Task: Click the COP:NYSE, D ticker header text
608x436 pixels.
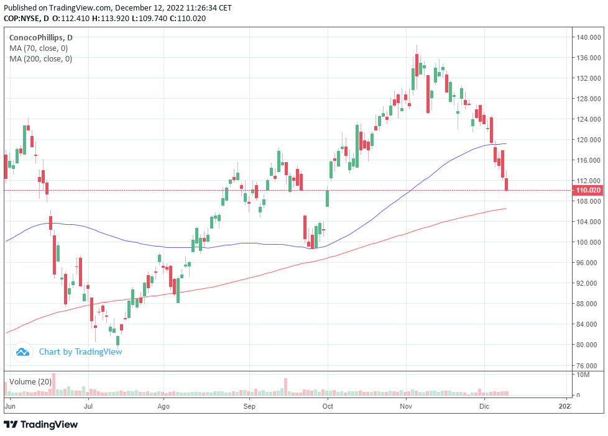Action: (26, 18)
